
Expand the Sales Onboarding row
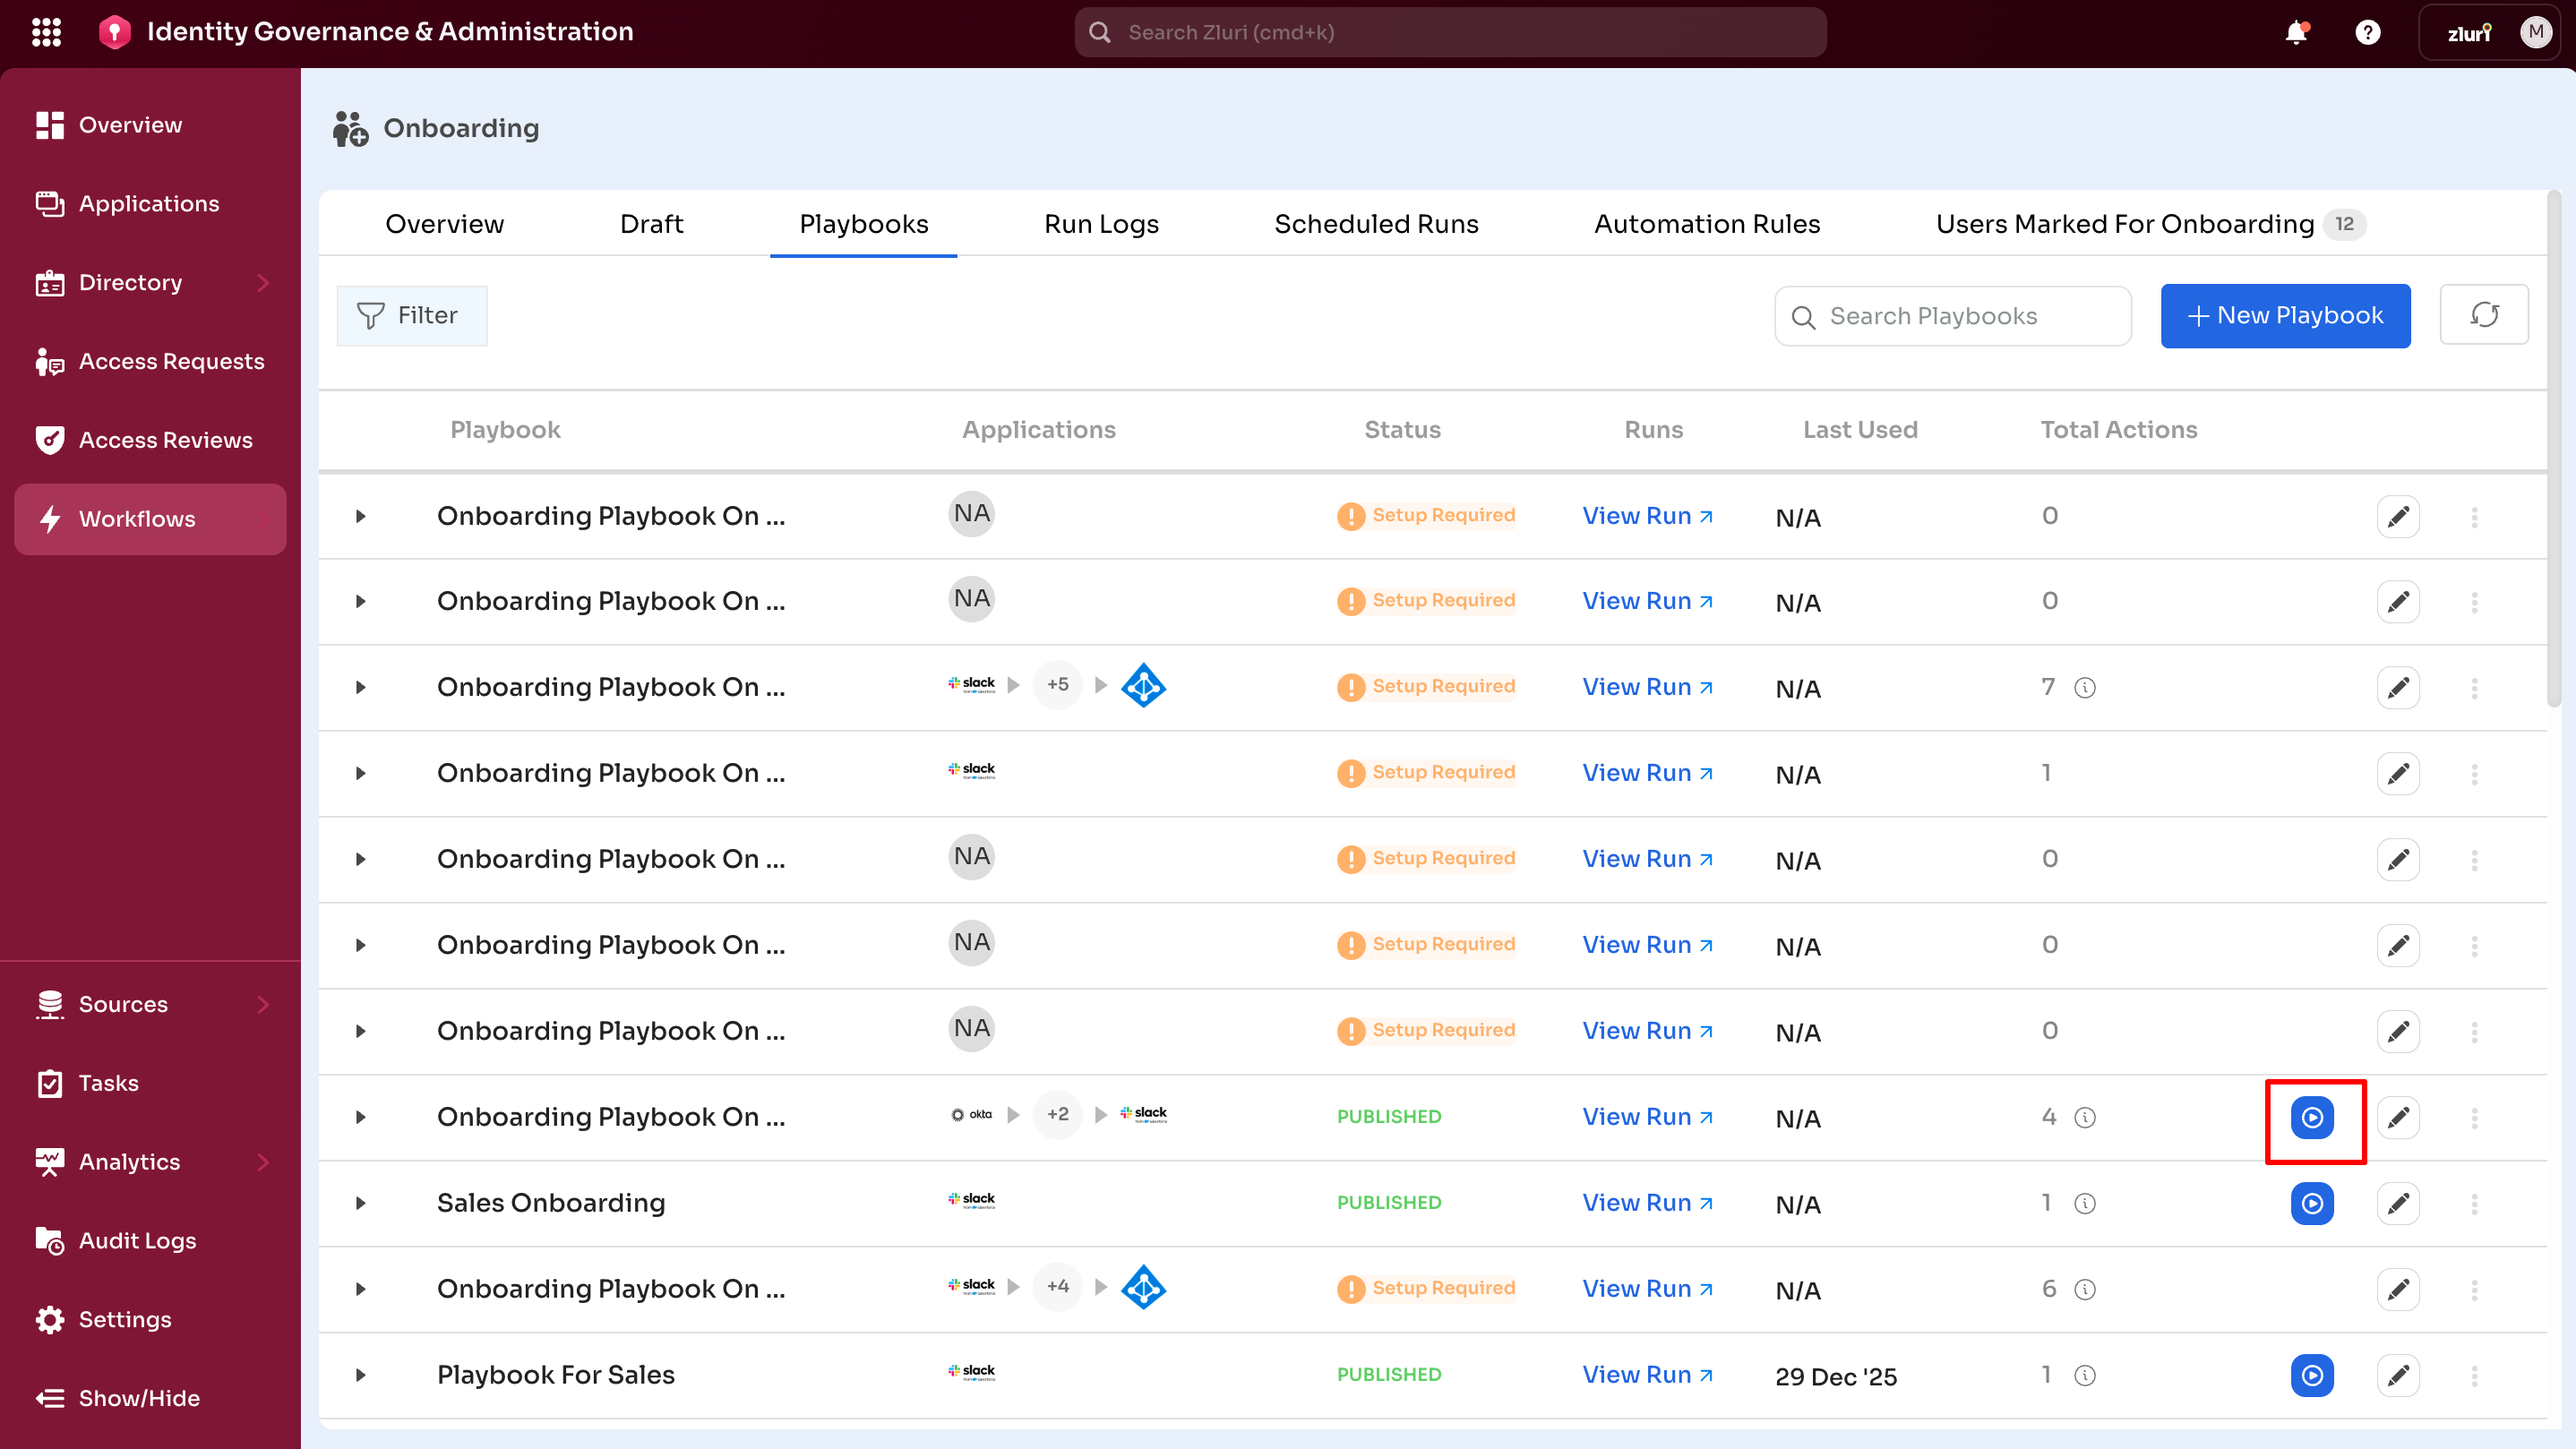pyautogui.click(x=361, y=1203)
